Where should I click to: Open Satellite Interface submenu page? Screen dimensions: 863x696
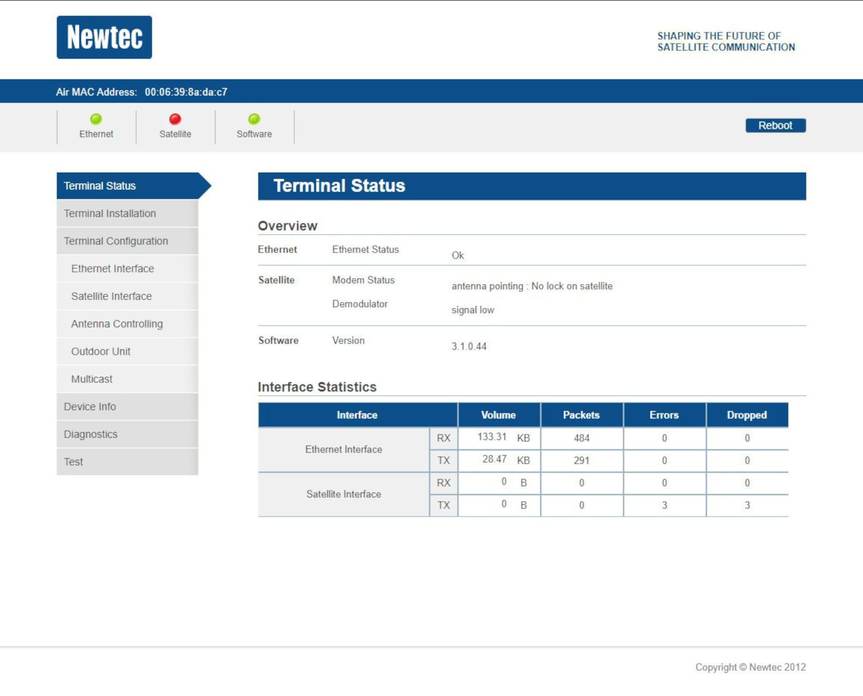click(111, 296)
